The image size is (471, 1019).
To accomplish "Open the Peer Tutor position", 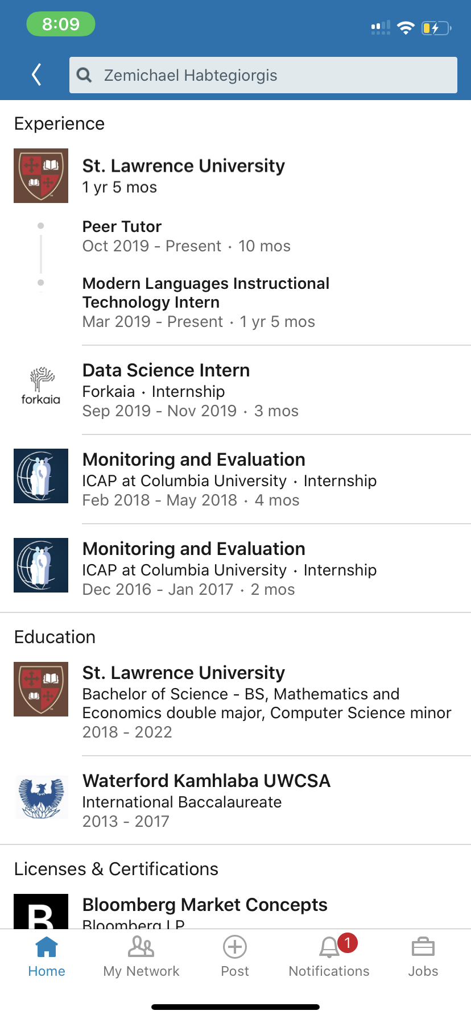I will pyautogui.click(x=122, y=227).
